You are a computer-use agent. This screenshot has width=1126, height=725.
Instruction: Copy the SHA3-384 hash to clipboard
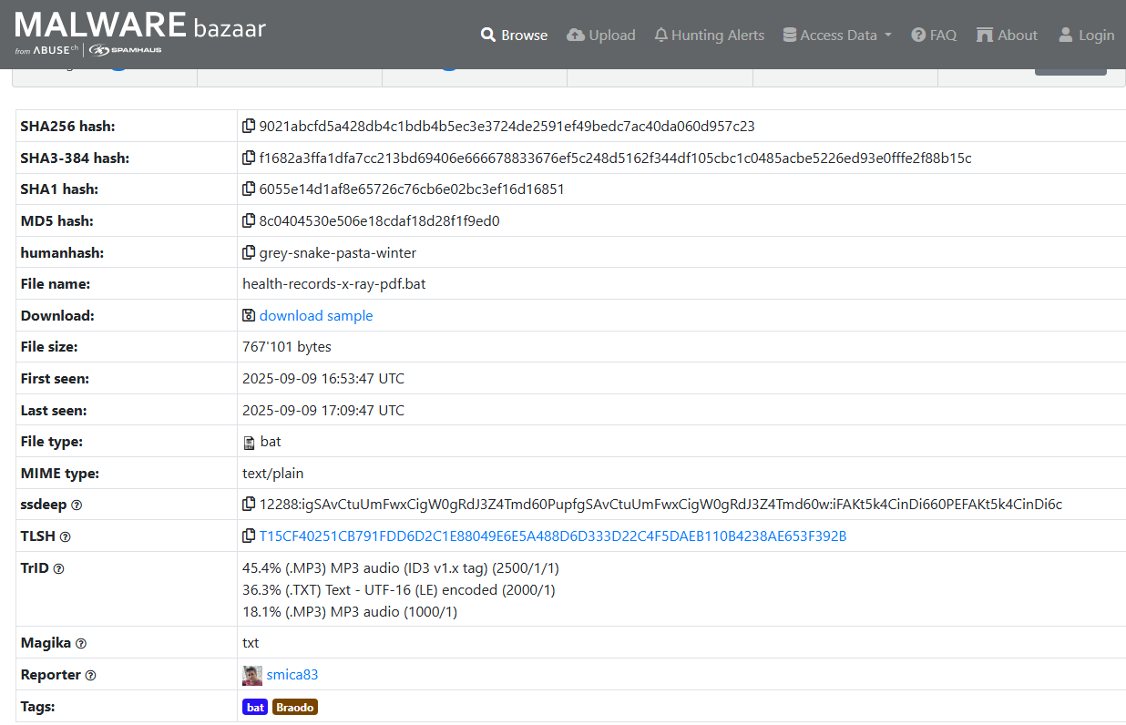249,158
